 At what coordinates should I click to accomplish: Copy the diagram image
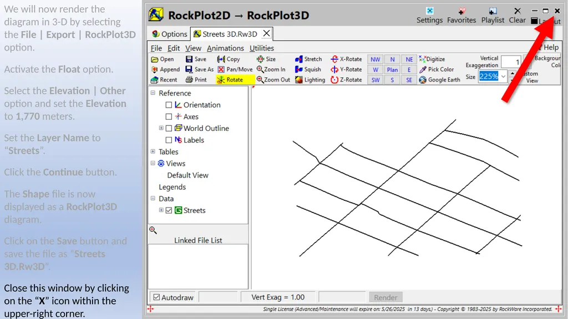229,59
